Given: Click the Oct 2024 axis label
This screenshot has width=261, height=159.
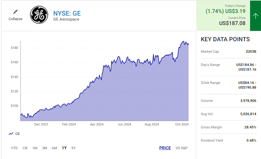Looking at the screenshot, I should point(182,124).
